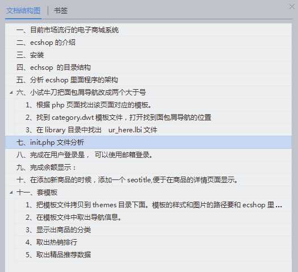Go to 2、在模板文件中取出导航信息
Screen dimensions: 298x272
(x=73, y=217)
